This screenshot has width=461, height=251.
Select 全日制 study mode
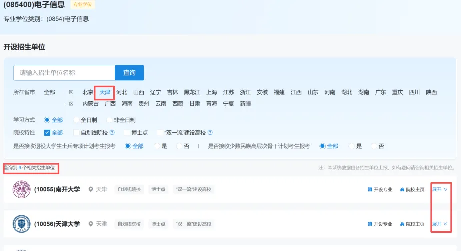76,120
